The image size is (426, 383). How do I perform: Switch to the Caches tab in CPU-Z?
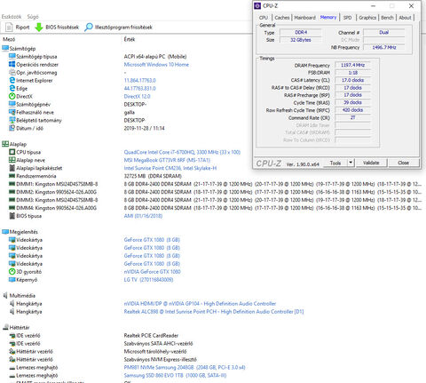click(x=282, y=18)
